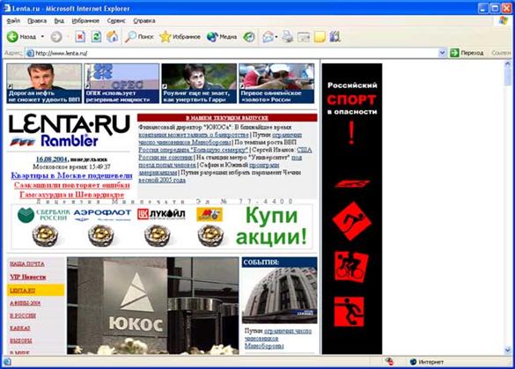This screenshot has width=515, height=369.
Task: Click the last toolbar icon after Discuss
Action: click(x=335, y=37)
